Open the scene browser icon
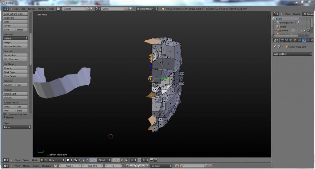The image size is (315, 169). click(98, 9)
